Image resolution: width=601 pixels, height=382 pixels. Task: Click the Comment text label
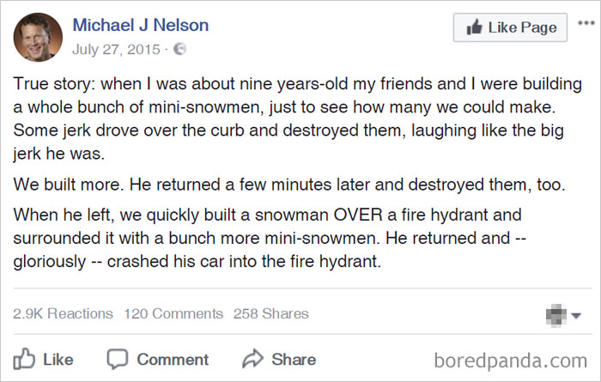(x=172, y=359)
